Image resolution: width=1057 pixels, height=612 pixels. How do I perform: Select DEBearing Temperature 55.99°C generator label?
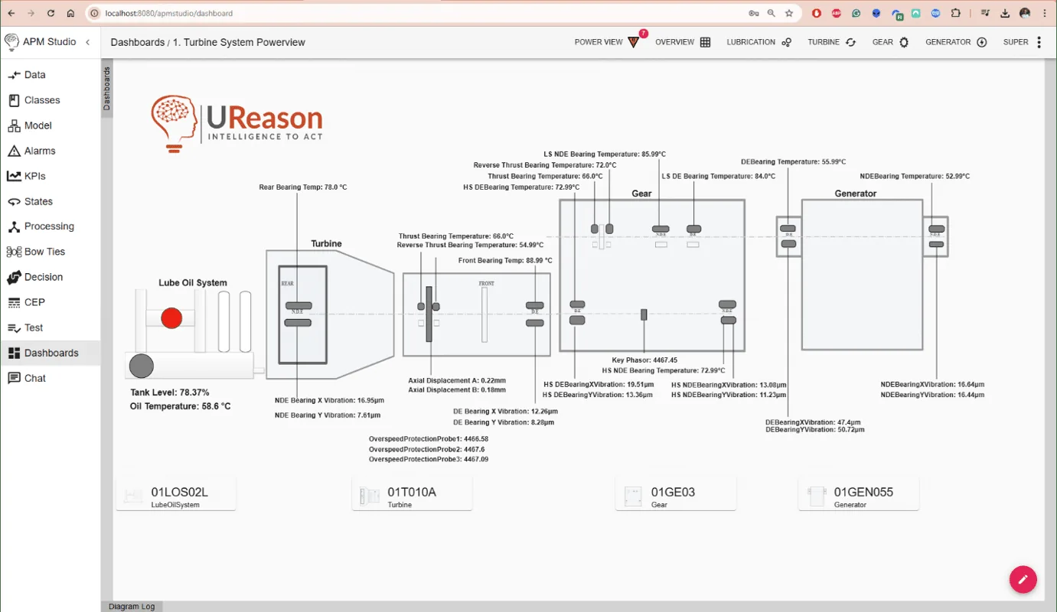pyautogui.click(x=793, y=162)
